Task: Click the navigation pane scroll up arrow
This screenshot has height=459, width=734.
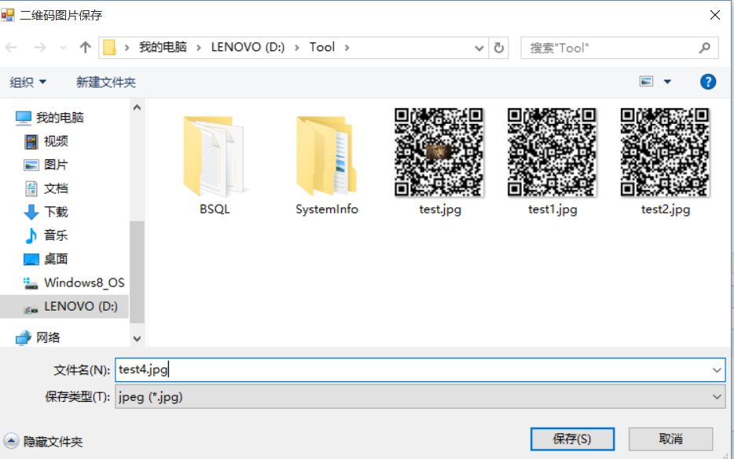Action: coord(137,107)
